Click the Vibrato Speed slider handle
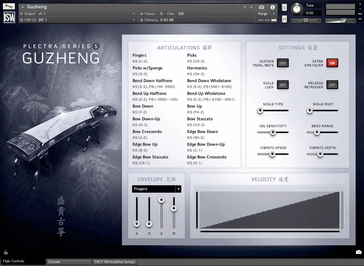Viewport: 364px width, 266px height. point(272,154)
